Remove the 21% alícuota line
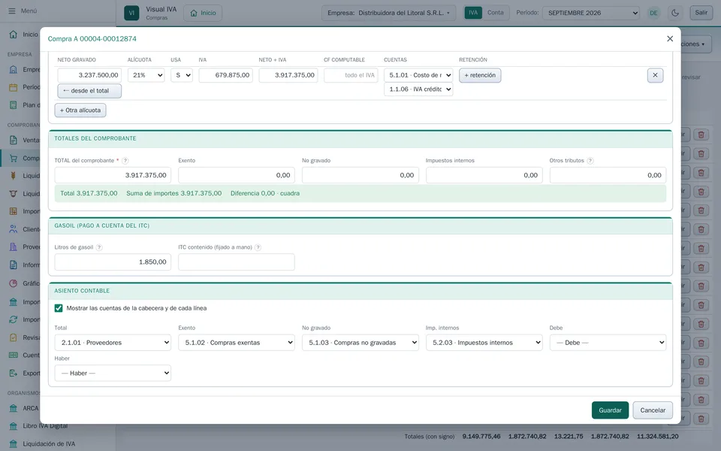 [655, 75]
